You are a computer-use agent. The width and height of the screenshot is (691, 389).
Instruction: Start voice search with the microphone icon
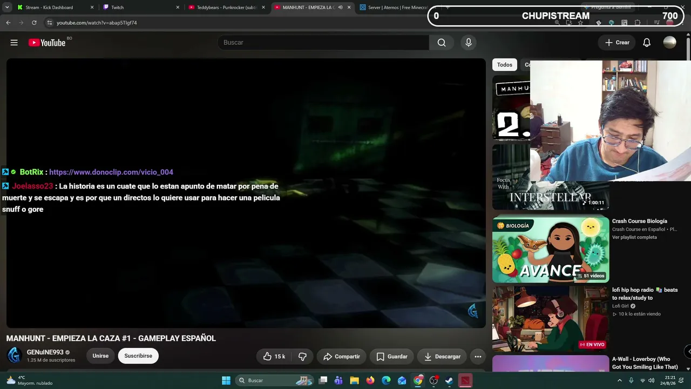pos(469,43)
